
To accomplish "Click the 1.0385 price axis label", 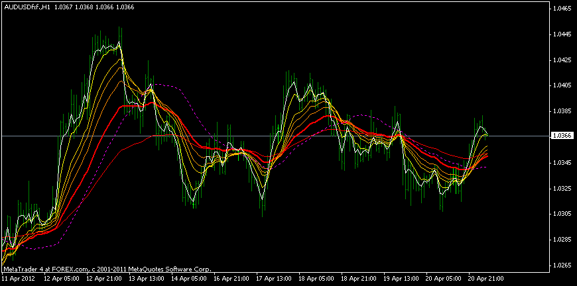I will pos(562,111).
